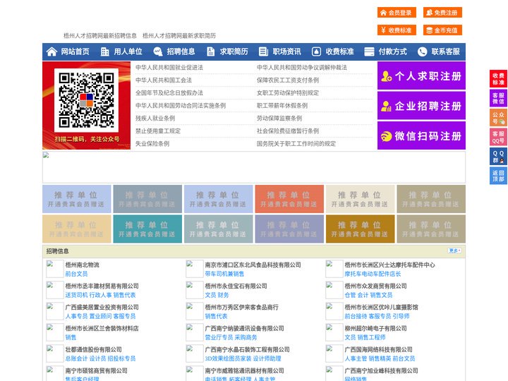Click the teal 推荐单位 tile

tap(147, 229)
